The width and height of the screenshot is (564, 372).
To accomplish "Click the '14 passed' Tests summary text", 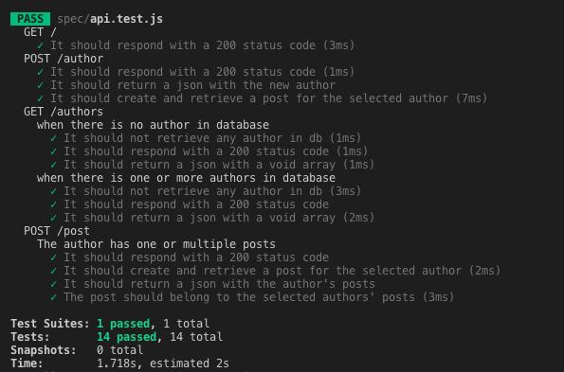I will click(126, 337).
